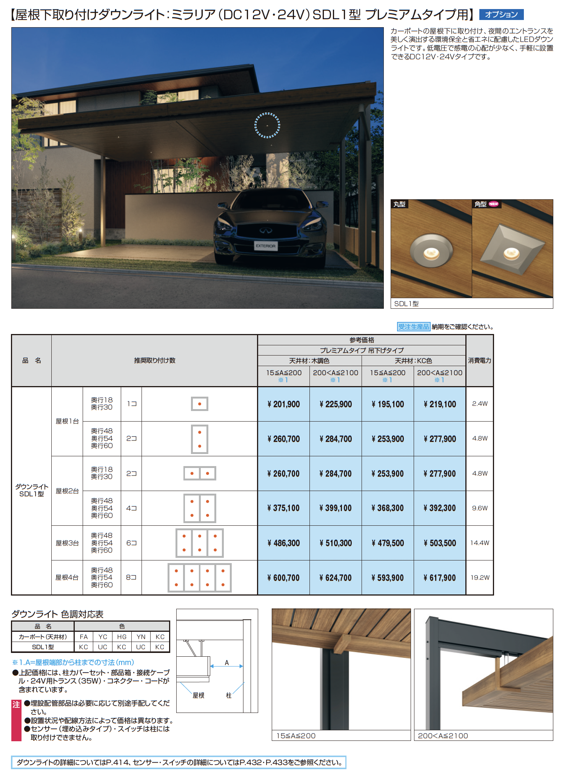The image size is (565, 782).
Task: Click the 天井材:木調色 column header
Action: [309, 361]
